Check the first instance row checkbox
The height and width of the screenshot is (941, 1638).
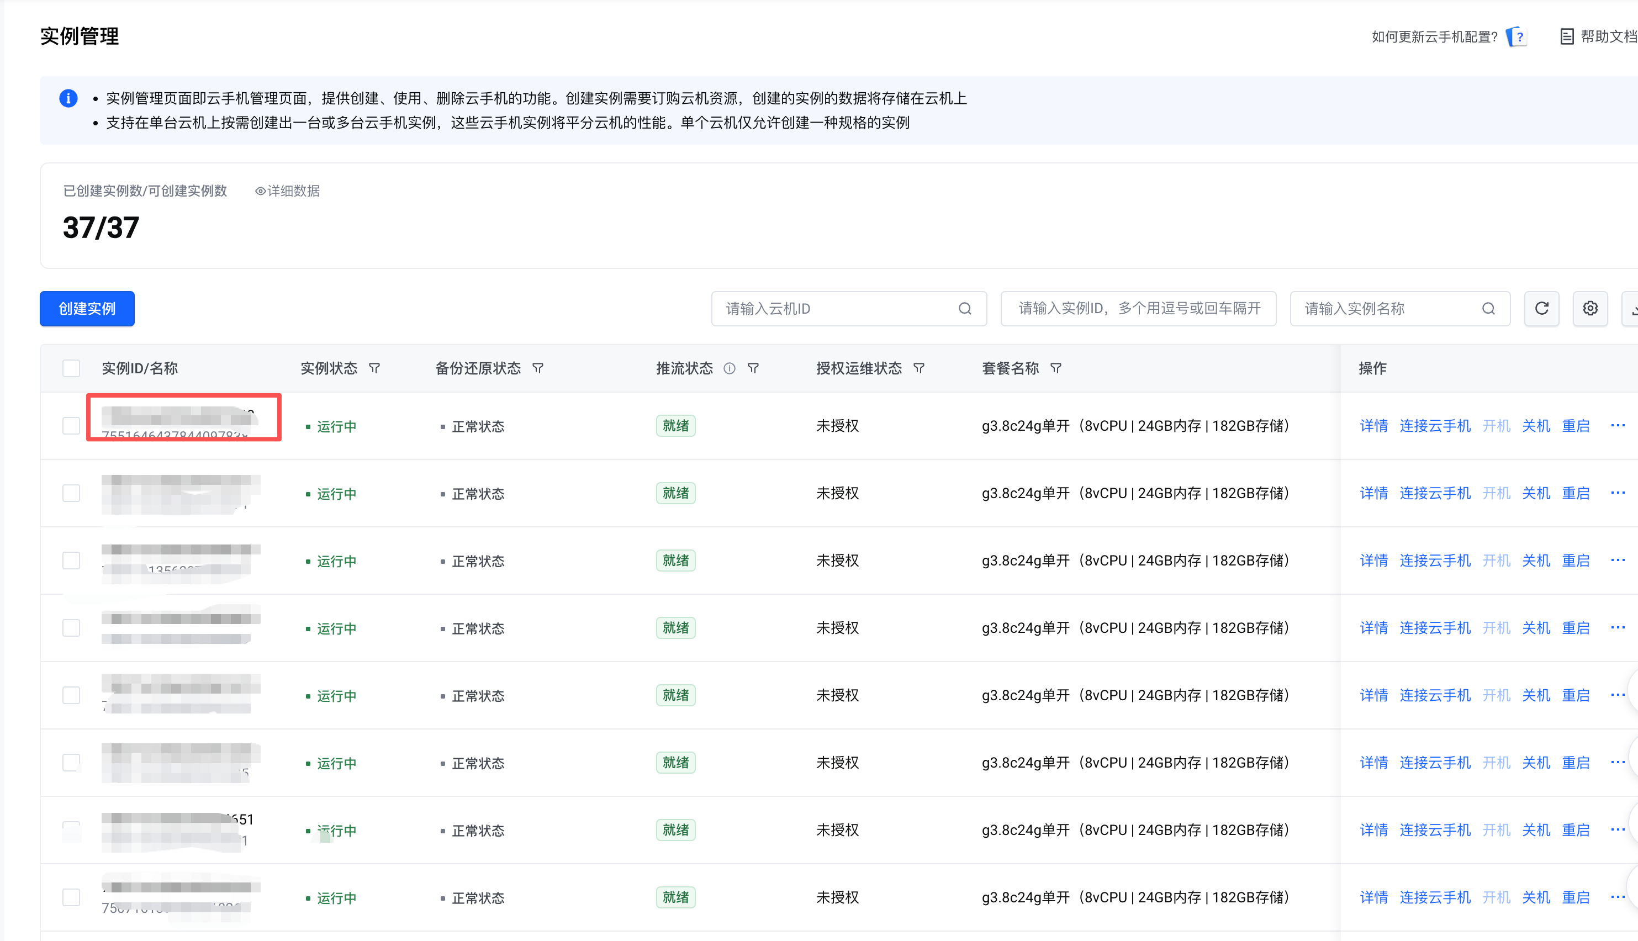coord(71,426)
